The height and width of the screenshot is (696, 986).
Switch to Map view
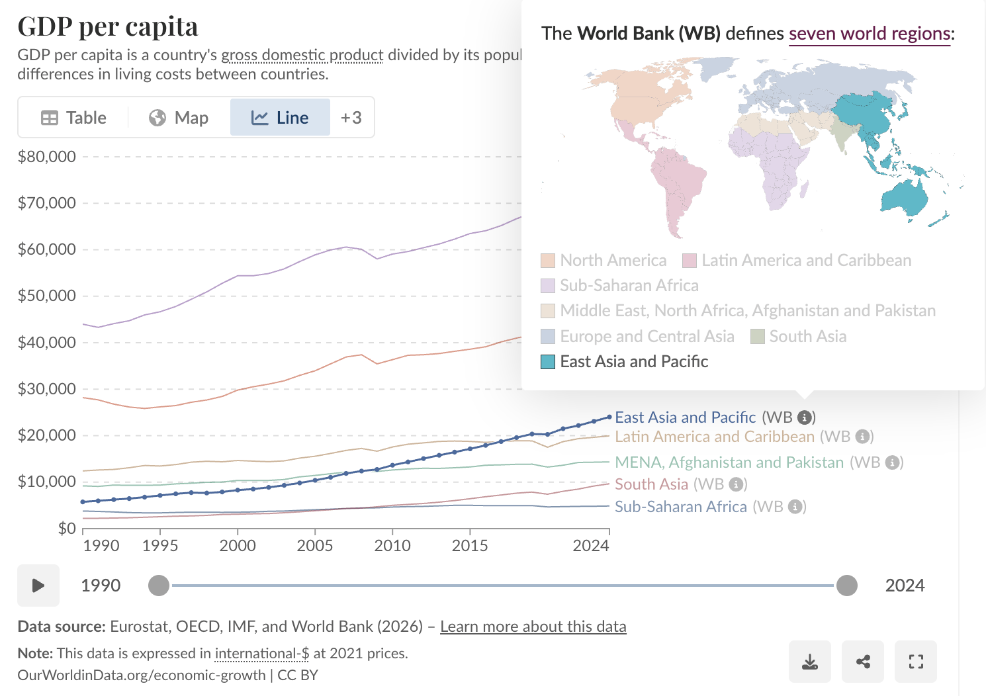pos(177,117)
